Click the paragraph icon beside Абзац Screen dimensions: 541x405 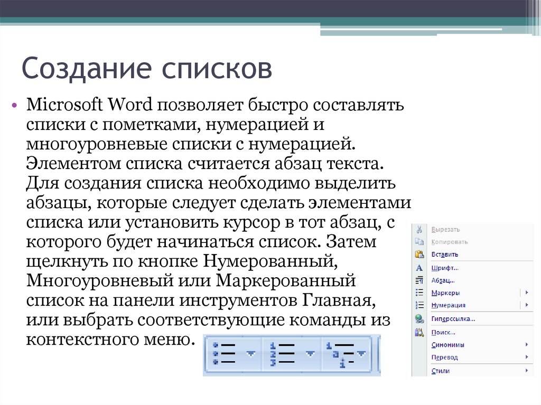tap(419, 280)
